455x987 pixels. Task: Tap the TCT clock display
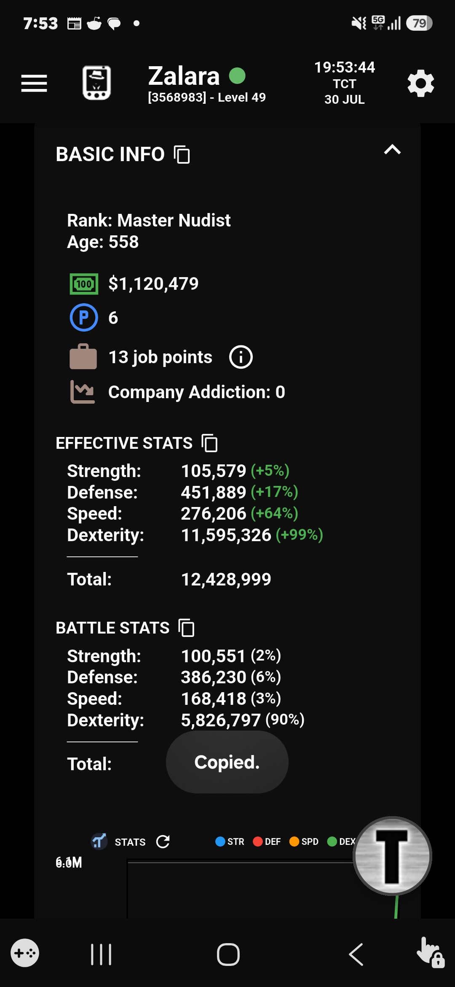pos(345,83)
